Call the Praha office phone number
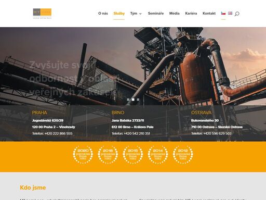 pos(58,133)
